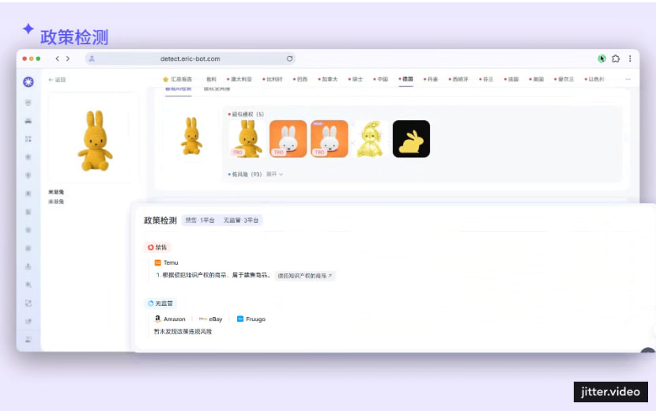Switch to the 西班牙 country tab
This screenshot has width=656, height=411.
pos(458,79)
